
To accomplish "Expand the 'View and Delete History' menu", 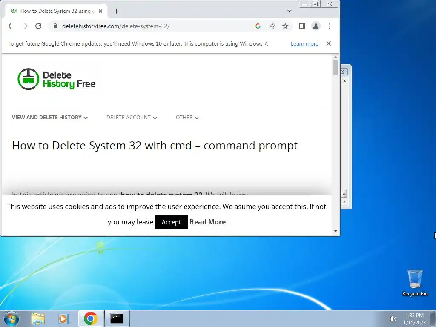I will (50, 118).
